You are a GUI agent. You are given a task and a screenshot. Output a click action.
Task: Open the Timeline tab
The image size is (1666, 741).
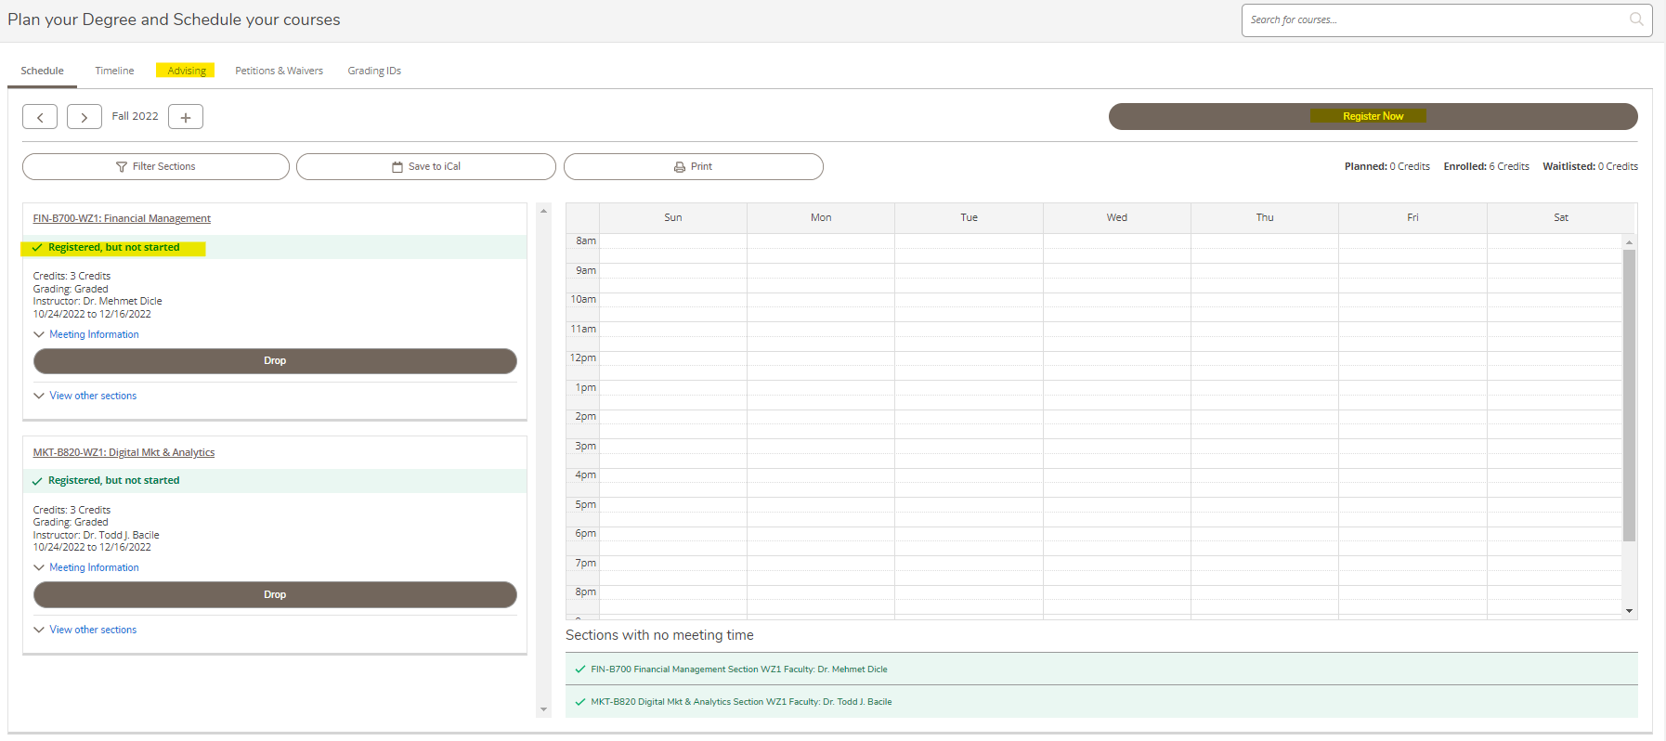[114, 71]
